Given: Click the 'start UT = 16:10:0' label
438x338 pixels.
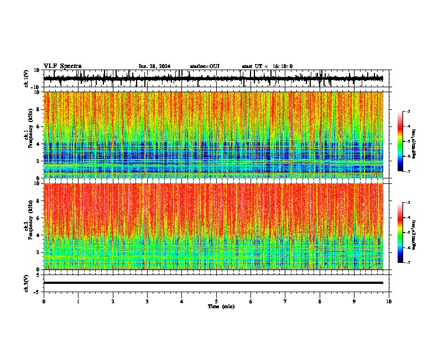Looking at the screenshot, I should pos(267,66).
